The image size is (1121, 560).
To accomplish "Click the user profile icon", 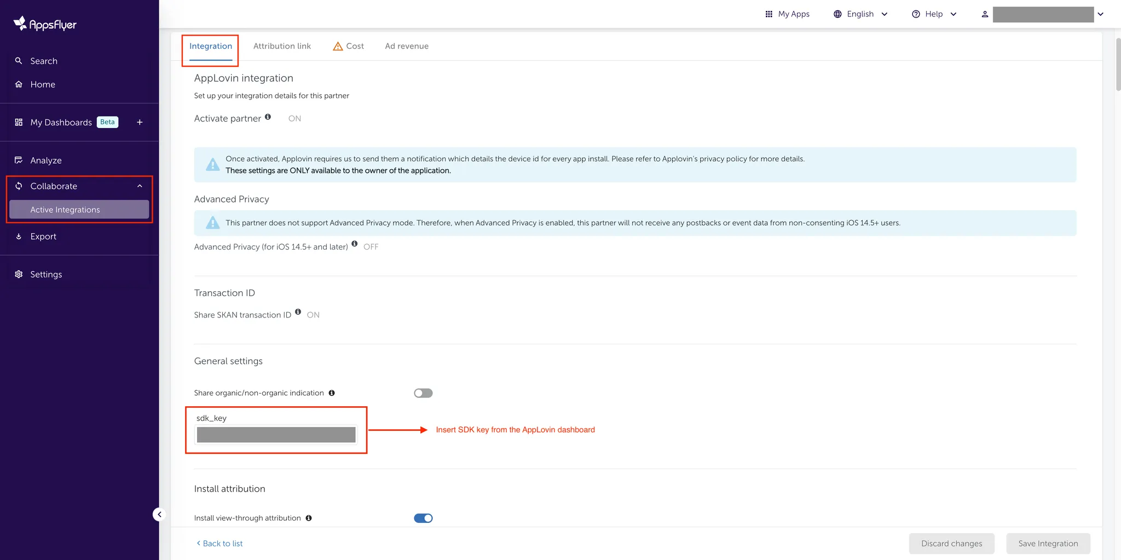I will point(985,14).
